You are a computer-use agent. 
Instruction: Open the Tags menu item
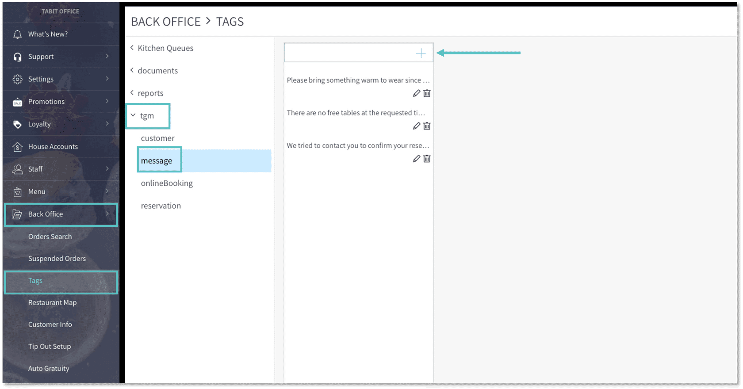point(35,281)
